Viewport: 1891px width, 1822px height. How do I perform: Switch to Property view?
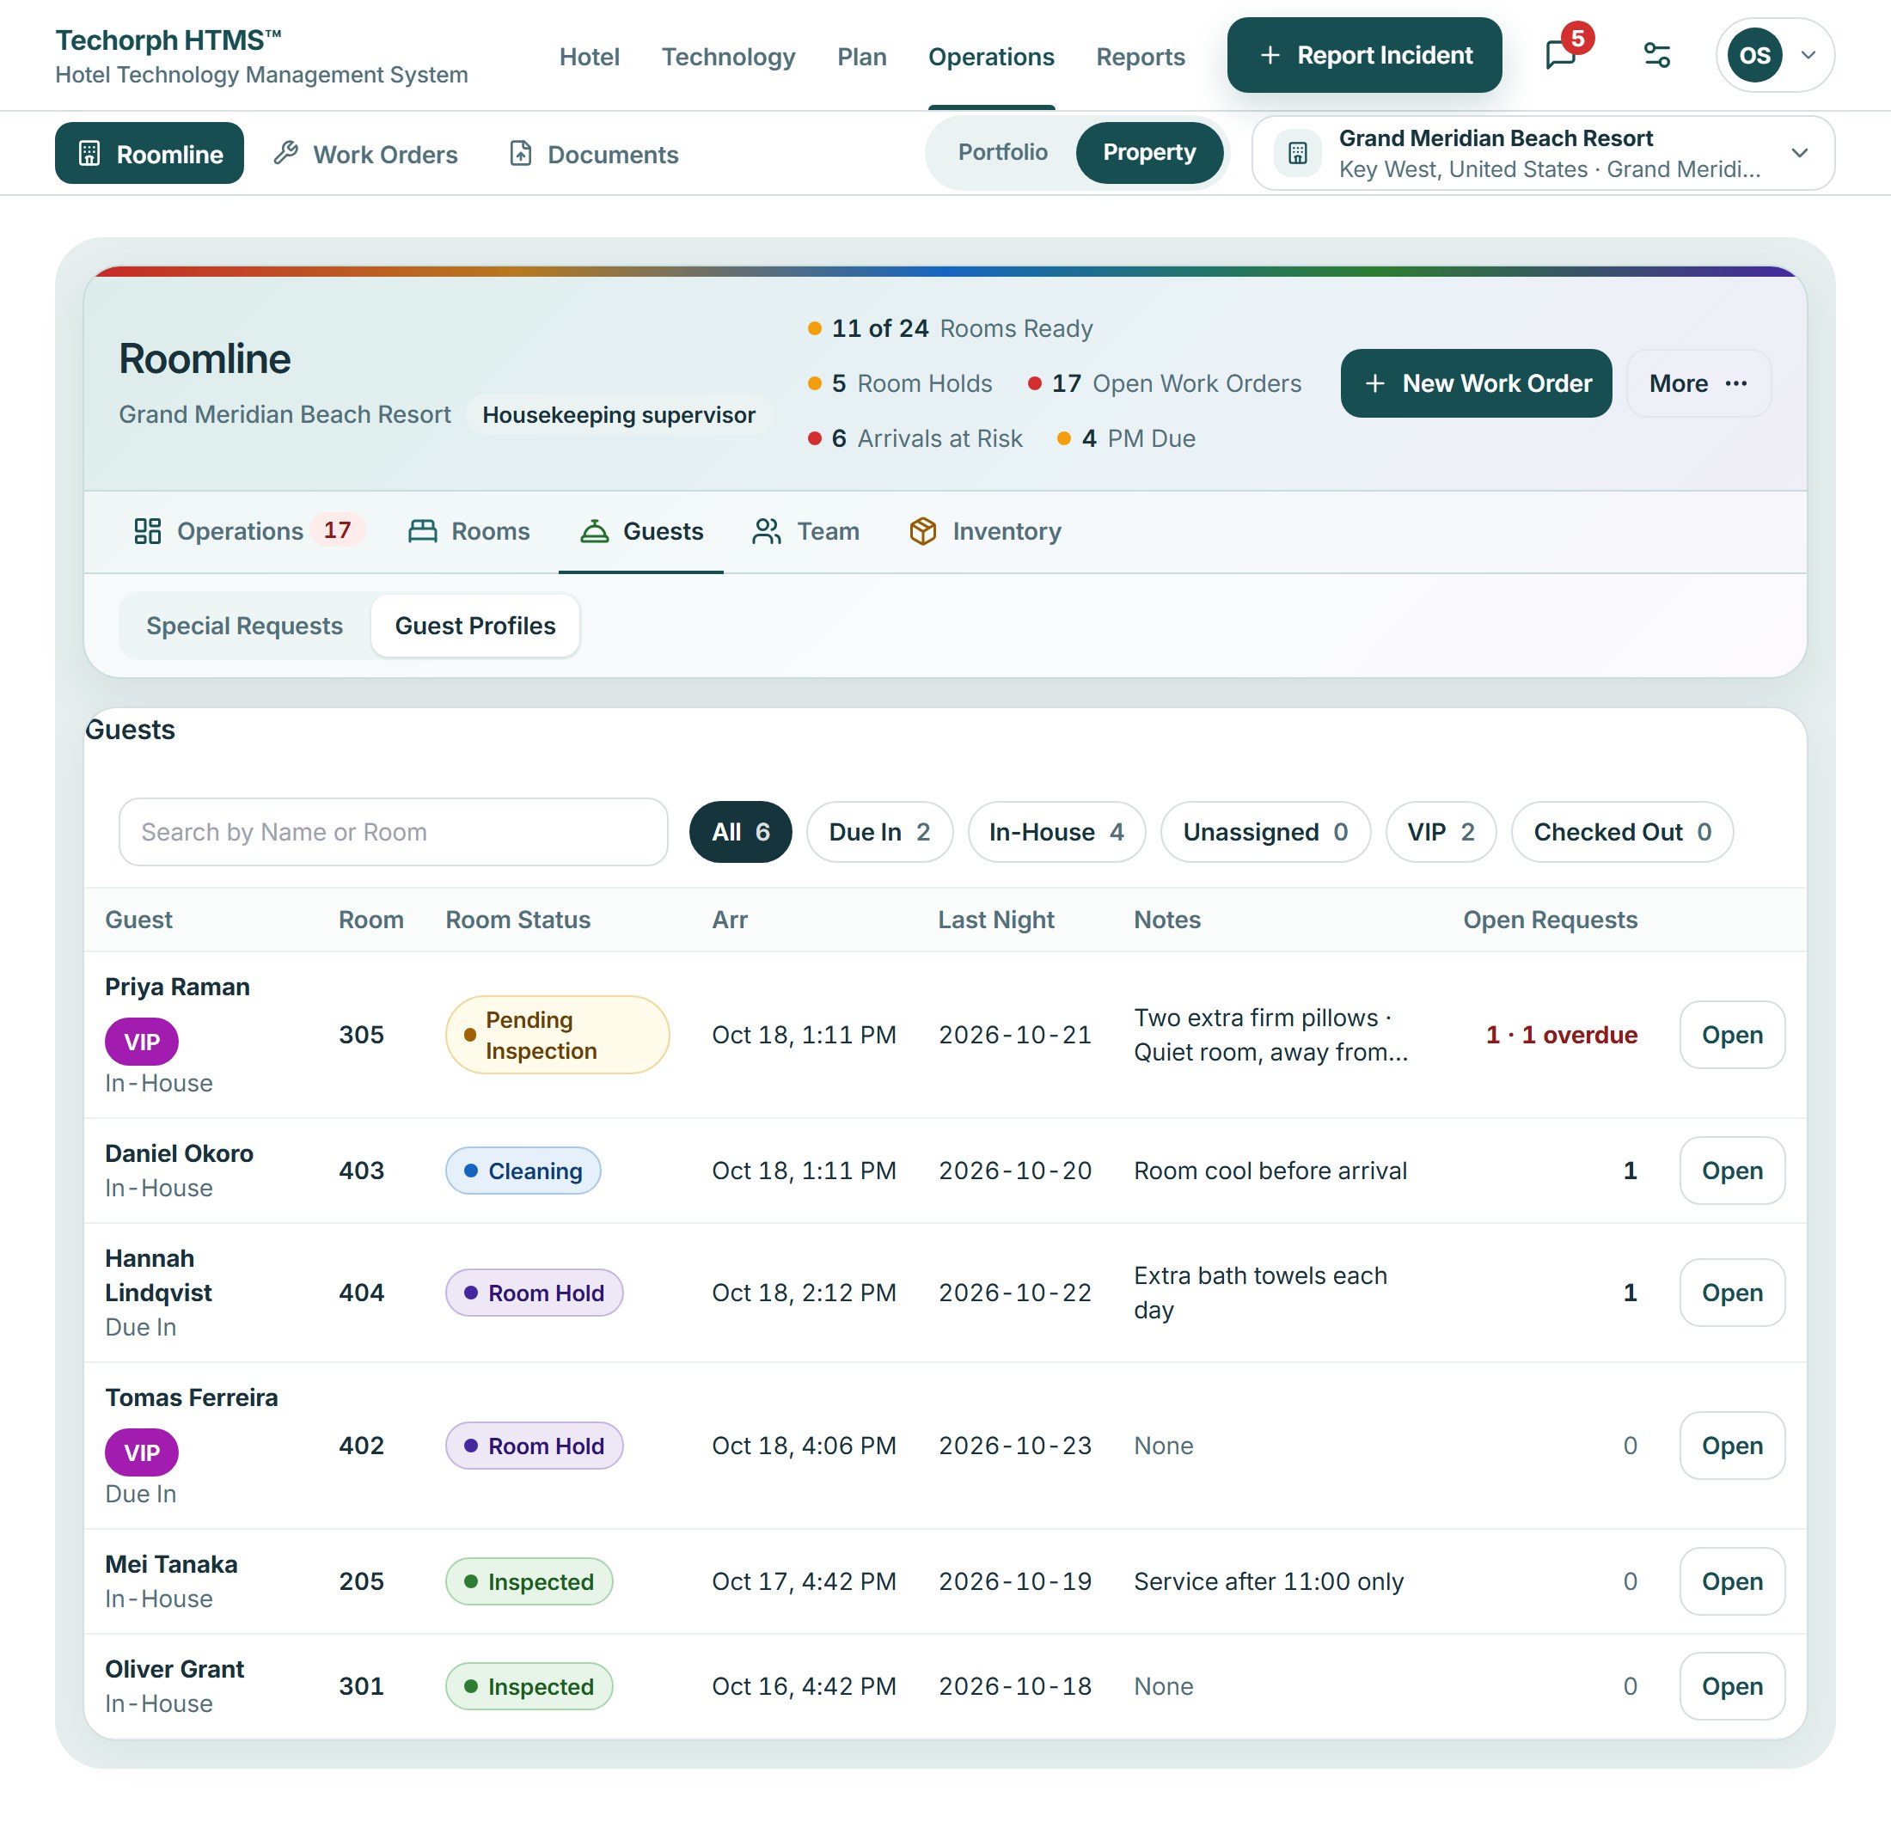pyautogui.click(x=1149, y=152)
